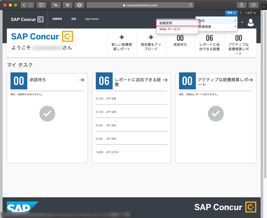Click the arrow on レポートに追加できる経費 card
The height and width of the screenshot is (218, 267).
coord(165,80)
